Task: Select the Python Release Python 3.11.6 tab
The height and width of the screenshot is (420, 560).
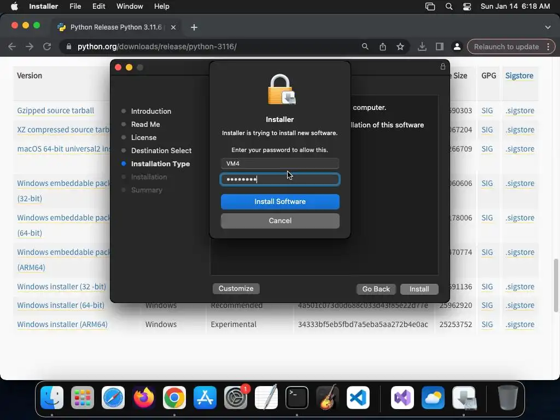Action: 116,27
